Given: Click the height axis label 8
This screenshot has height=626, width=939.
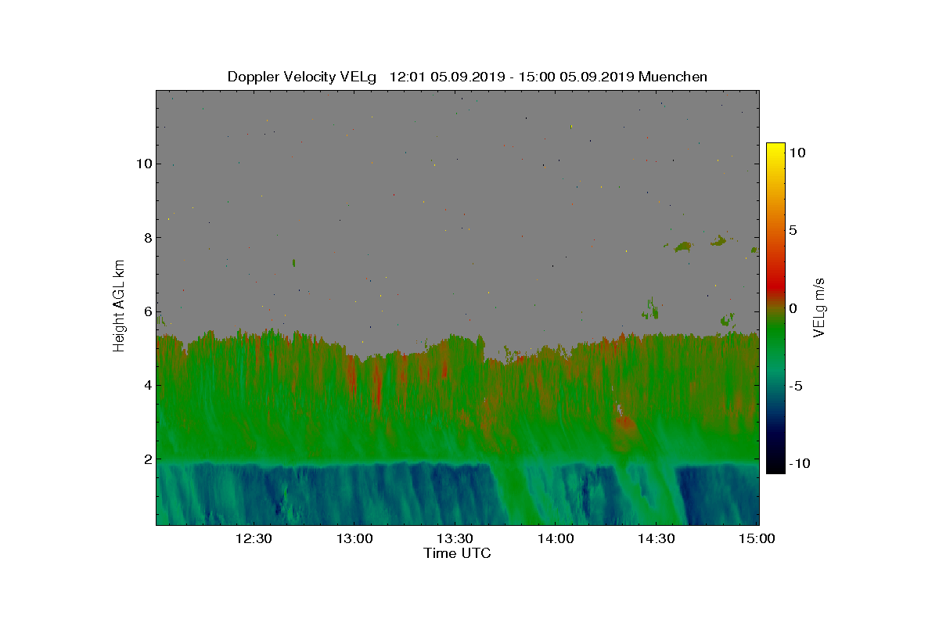Looking at the screenshot, I should [x=146, y=237].
